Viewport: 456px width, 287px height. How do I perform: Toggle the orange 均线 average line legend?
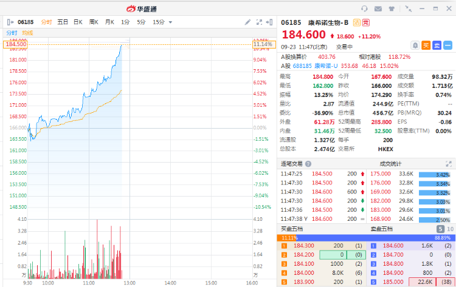point(27,33)
